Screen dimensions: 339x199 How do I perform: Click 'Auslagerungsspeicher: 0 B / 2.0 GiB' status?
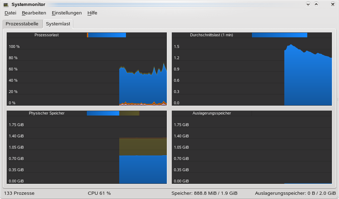[295, 193]
